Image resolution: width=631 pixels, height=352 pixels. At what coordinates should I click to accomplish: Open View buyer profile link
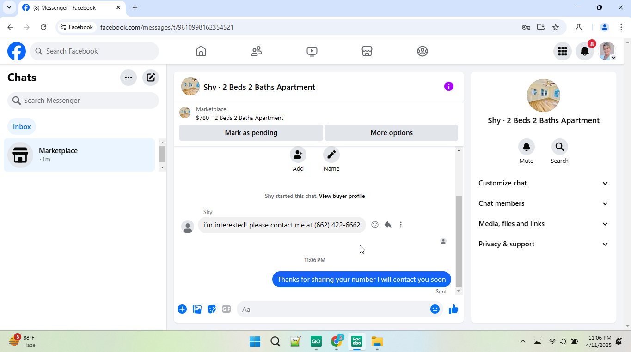[x=342, y=196]
